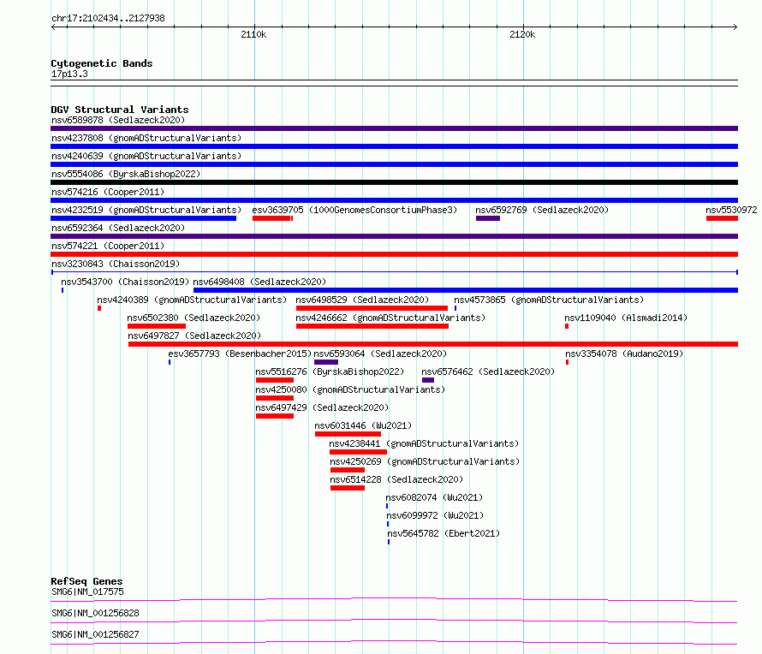762x654 pixels.
Task: Open the nsv6502380 (Sedlazeck2020) label
Action: point(193,318)
